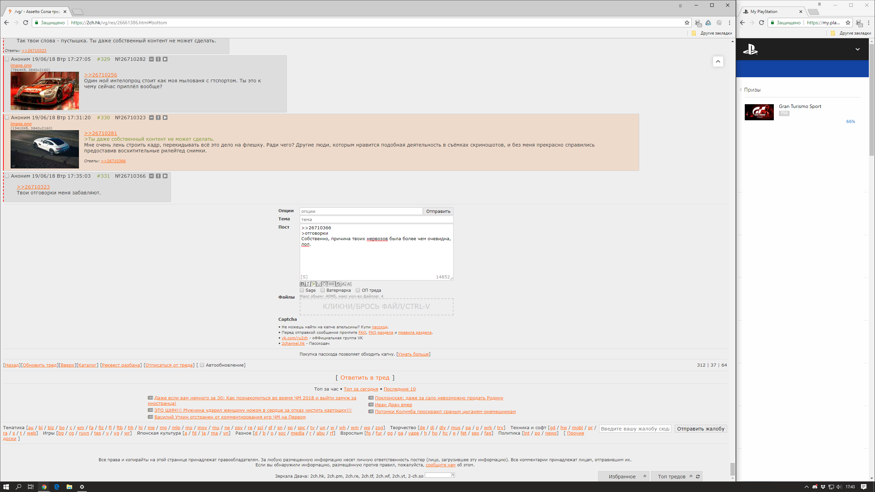This screenshot has height=492, width=875.
Task: Enable Автообновление checkbox
Action: 202,365
